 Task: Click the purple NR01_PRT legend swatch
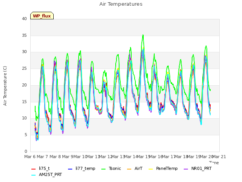[x=186, y=169]
